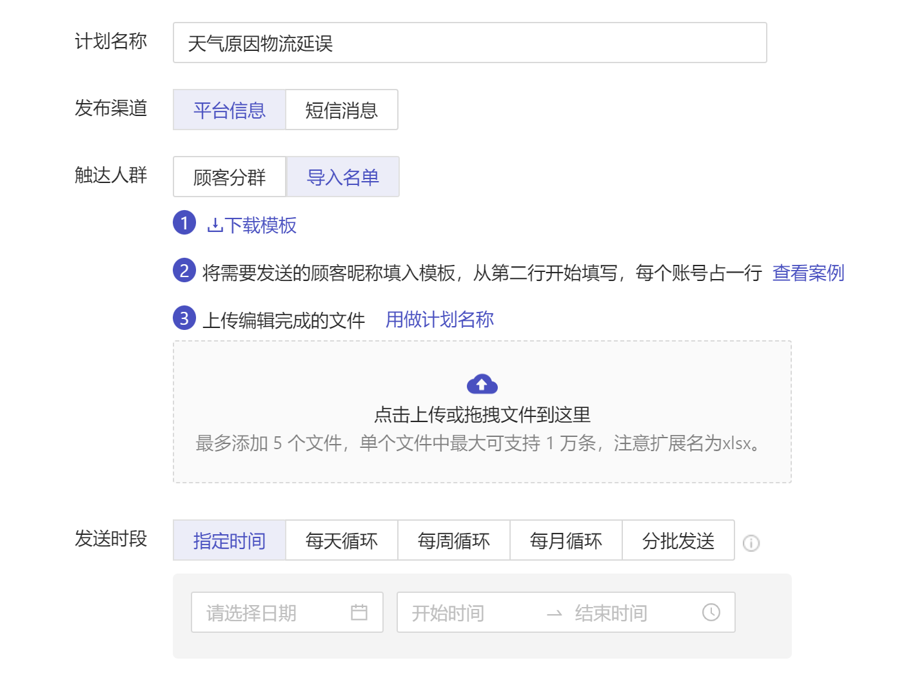Select 平台信息 publishing channel
Image resolution: width=906 pixels, height=676 pixels.
[229, 110]
